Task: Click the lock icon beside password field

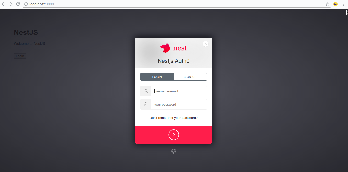Action: pyautogui.click(x=146, y=104)
